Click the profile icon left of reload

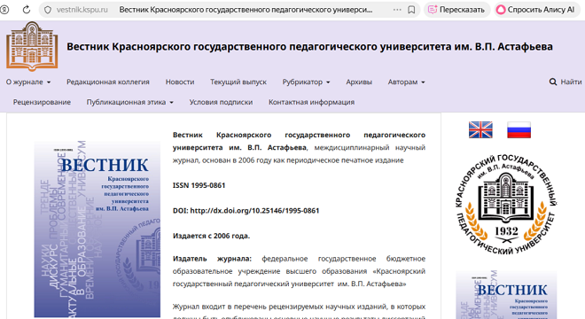4,10
